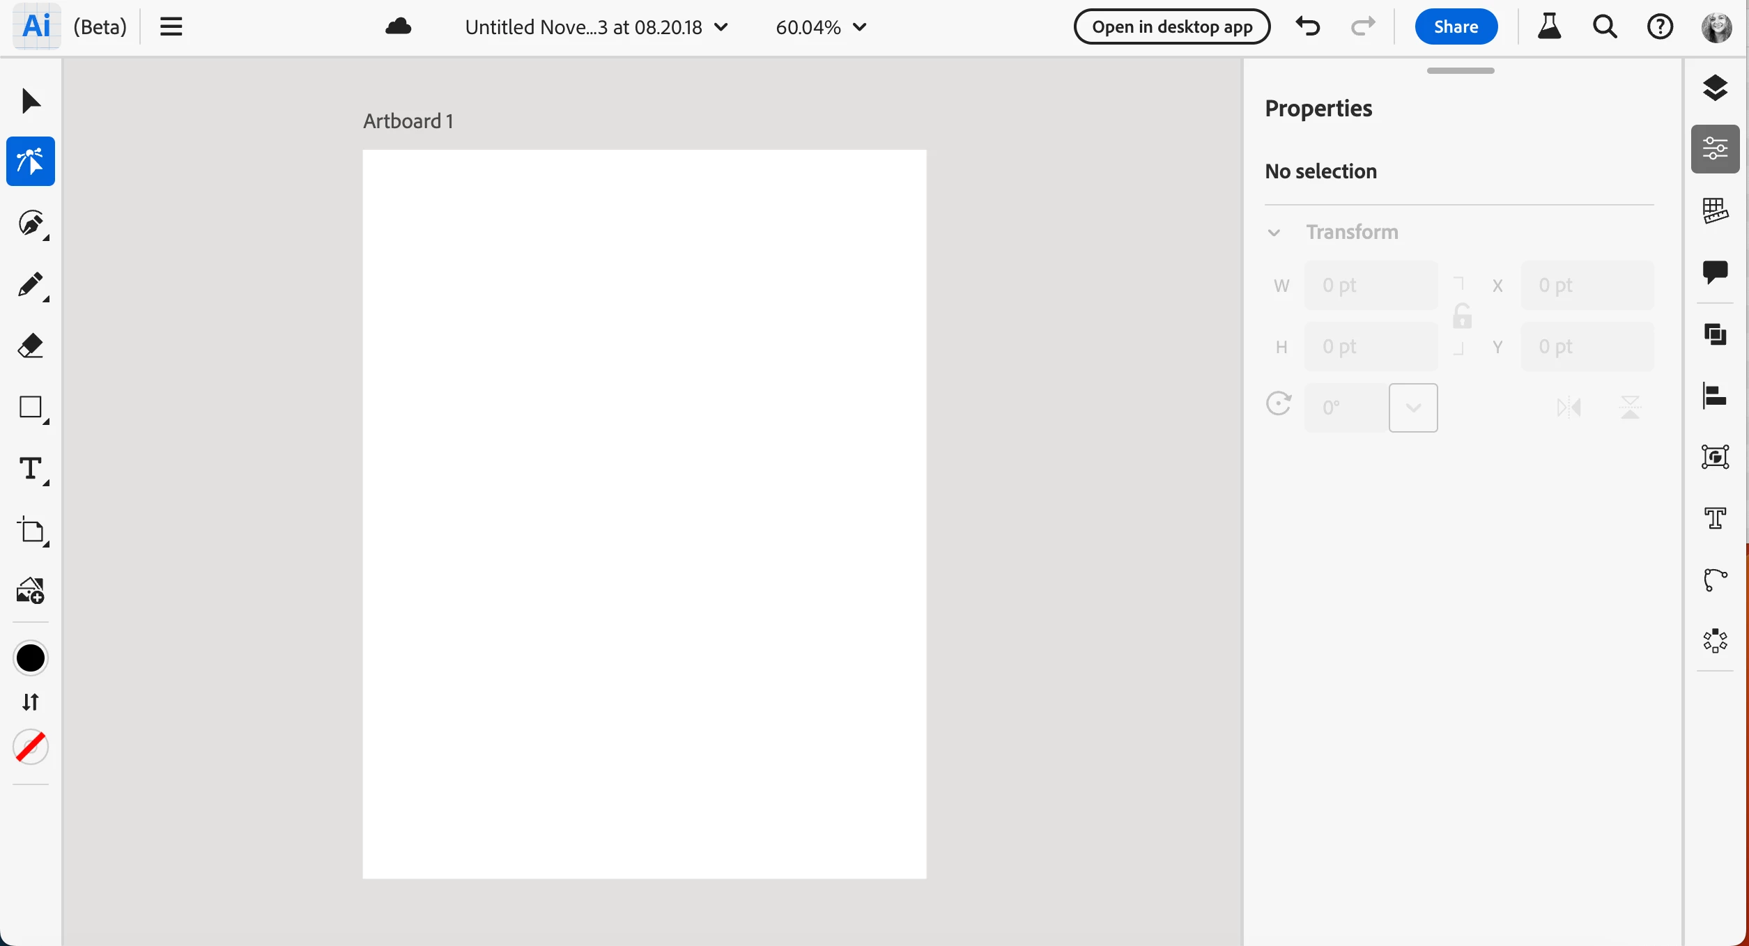The image size is (1749, 946).
Task: Click the black fill color swatch
Action: (x=31, y=658)
